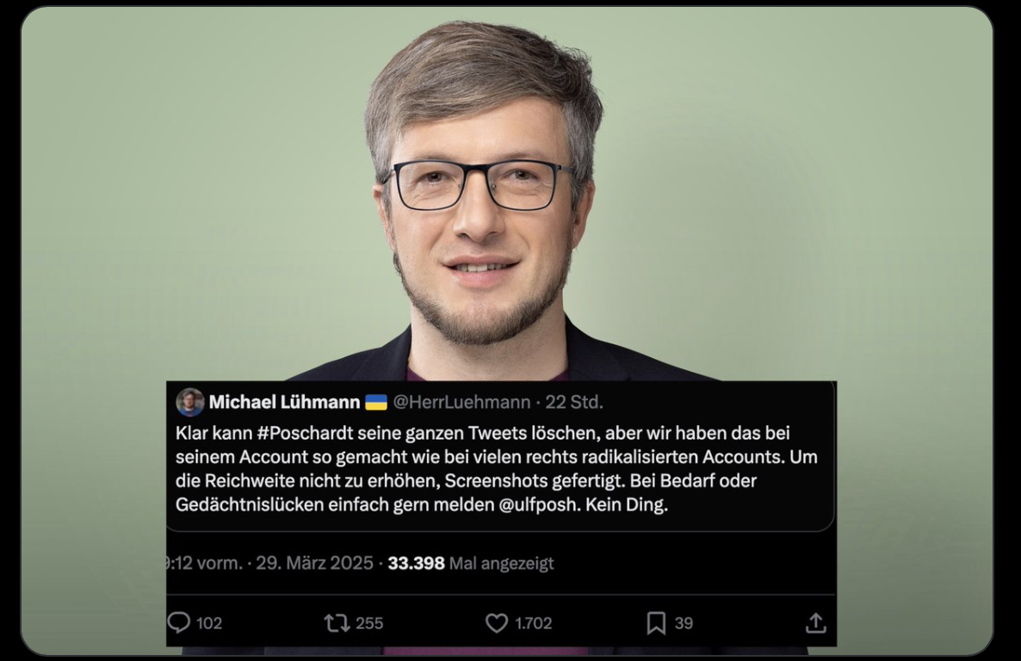Click the quoted tweet text starting with Klar kann

click(496, 469)
